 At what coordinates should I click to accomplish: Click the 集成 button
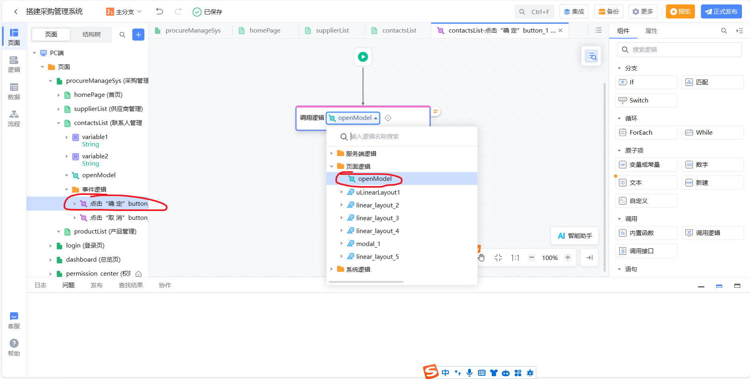point(574,12)
